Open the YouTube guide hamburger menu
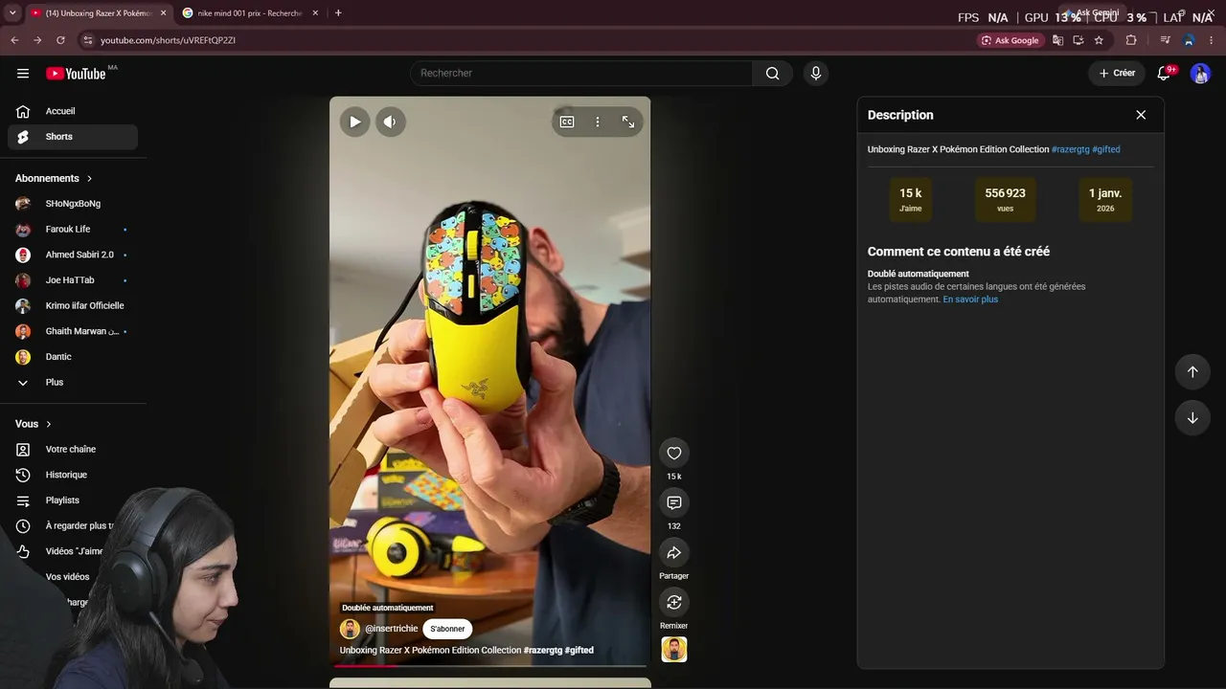 tap(23, 74)
